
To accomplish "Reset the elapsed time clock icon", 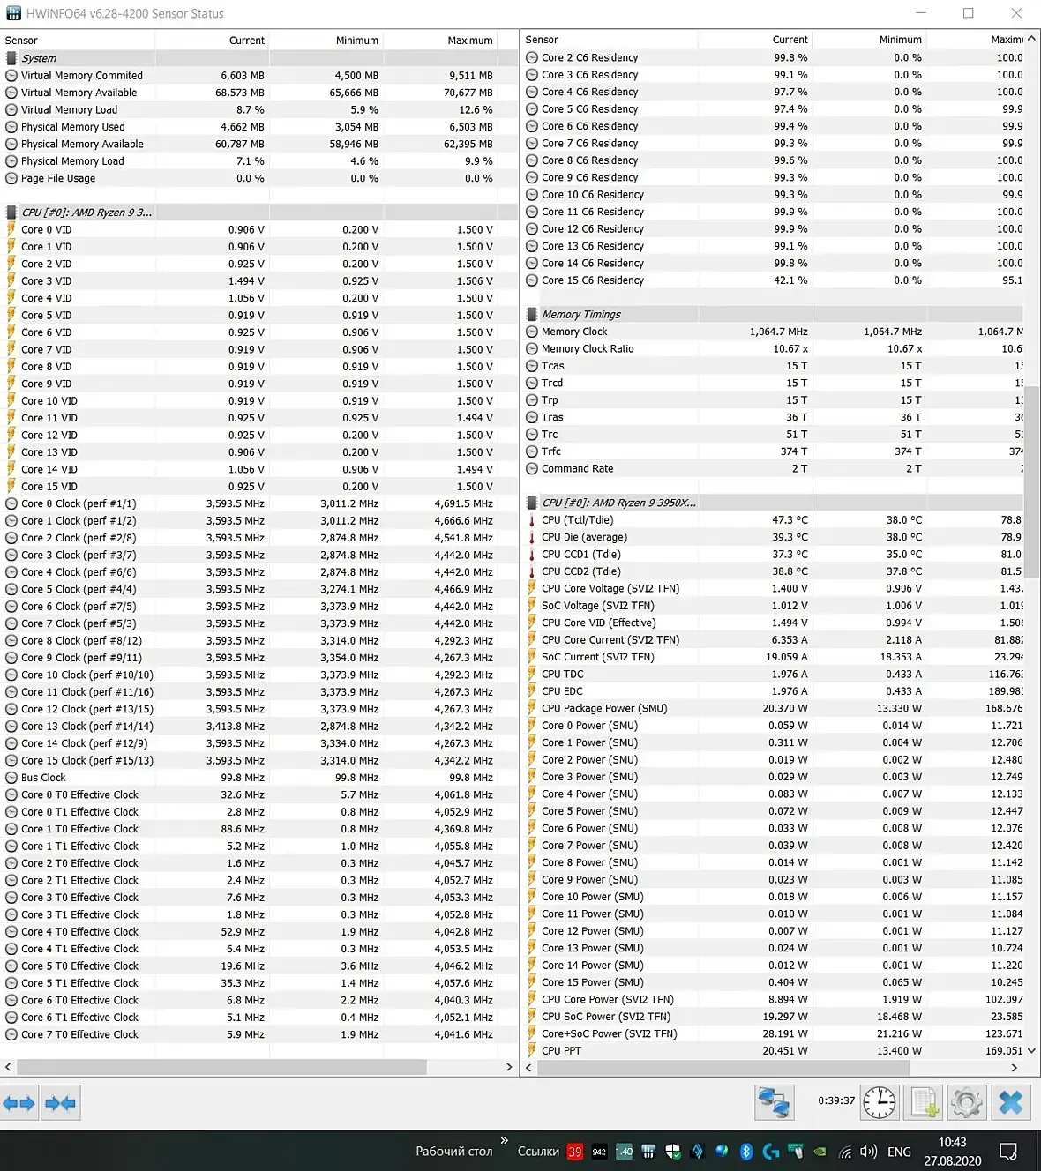I will coord(879,1102).
